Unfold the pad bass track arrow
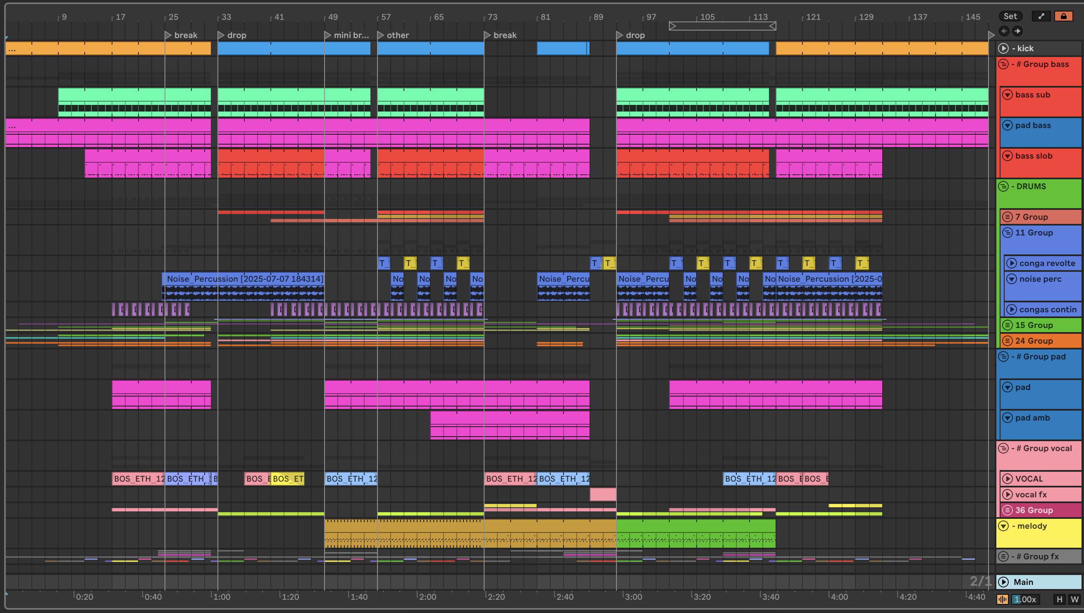The height and width of the screenshot is (613, 1084). pos(1008,125)
